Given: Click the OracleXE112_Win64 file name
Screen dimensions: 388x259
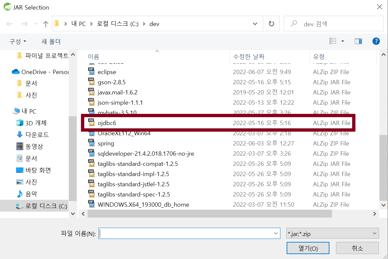Looking at the screenshot, I should coord(124,134).
